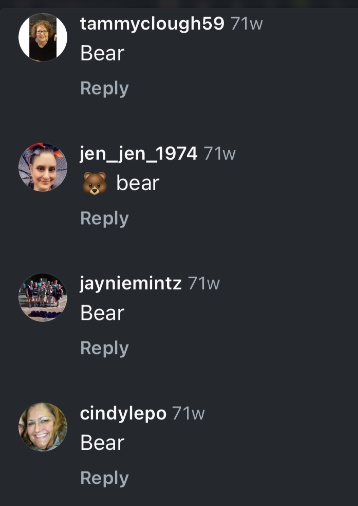Open the jen_jen_1974 username link

pyautogui.click(x=139, y=154)
